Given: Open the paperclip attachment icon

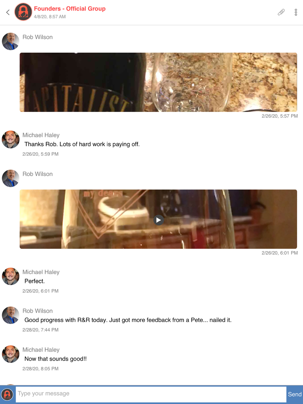Looking at the screenshot, I should (x=281, y=12).
